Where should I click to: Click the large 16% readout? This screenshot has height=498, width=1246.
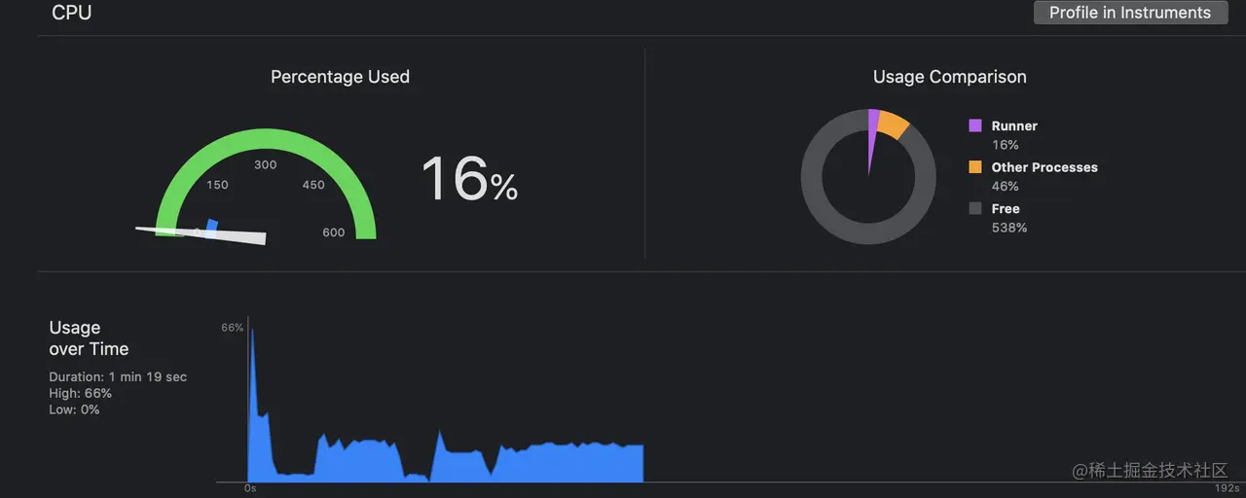[469, 179]
